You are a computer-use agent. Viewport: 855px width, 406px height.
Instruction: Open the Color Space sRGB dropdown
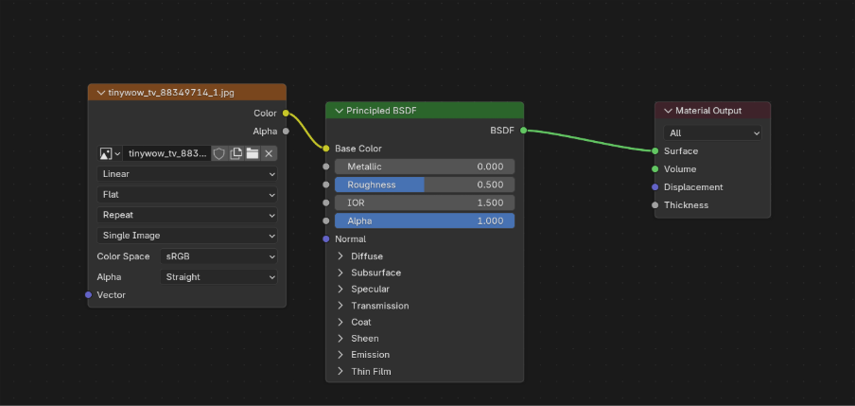(x=219, y=256)
